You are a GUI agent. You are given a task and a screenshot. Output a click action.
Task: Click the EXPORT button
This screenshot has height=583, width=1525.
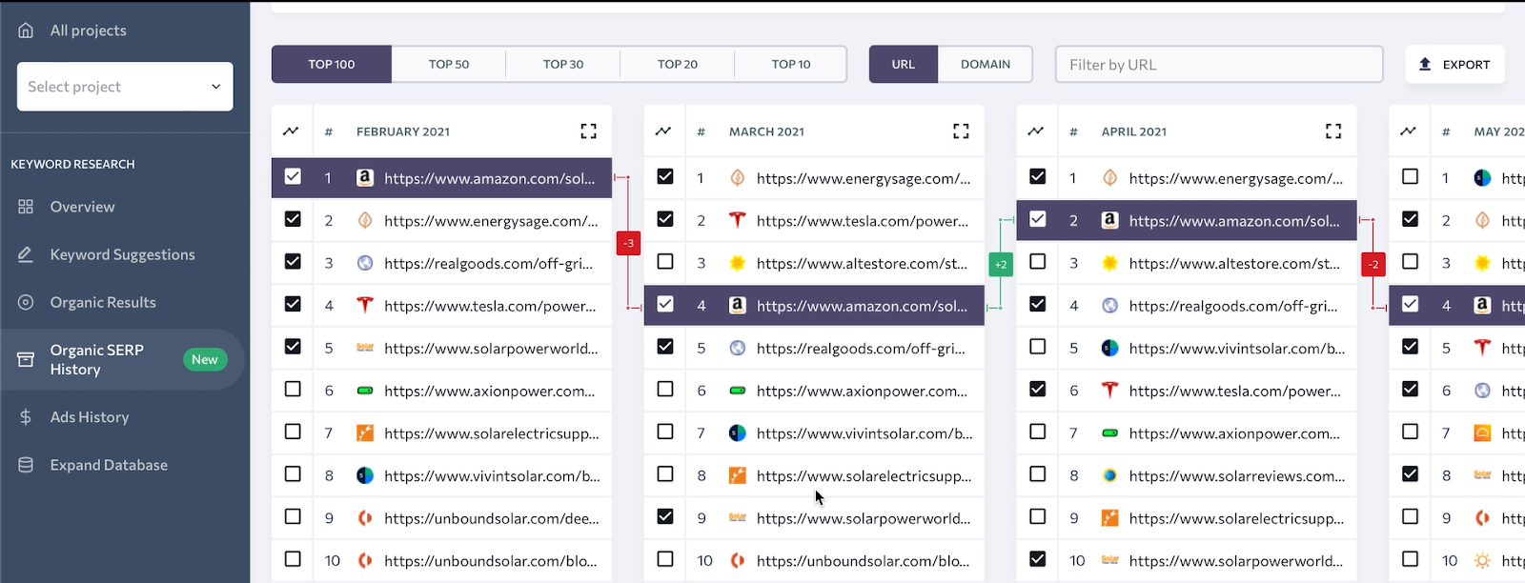click(x=1454, y=64)
